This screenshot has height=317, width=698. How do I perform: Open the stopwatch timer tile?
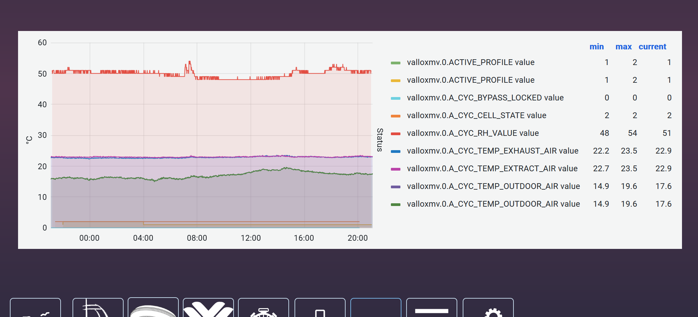pos(264,308)
